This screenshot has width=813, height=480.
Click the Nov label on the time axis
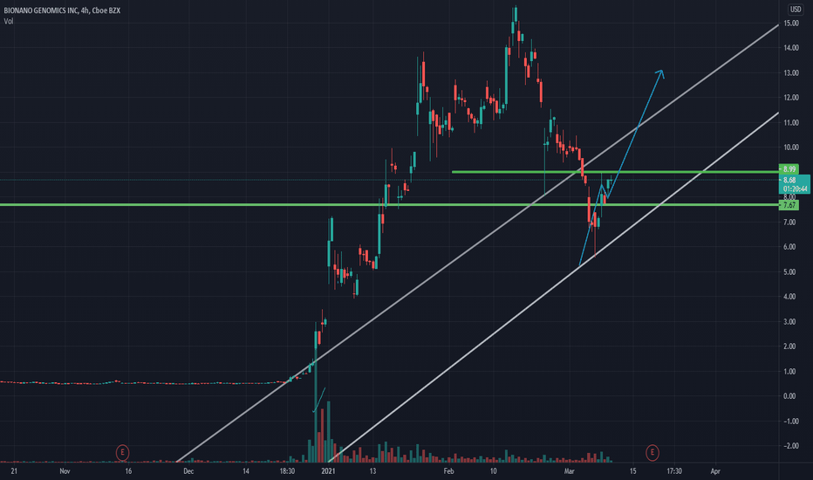pyautogui.click(x=65, y=471)
